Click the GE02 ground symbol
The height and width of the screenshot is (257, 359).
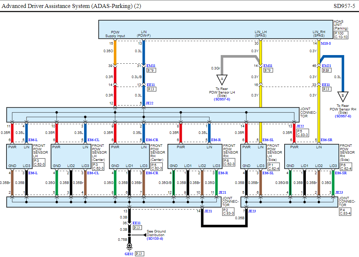tap(129, 247)
